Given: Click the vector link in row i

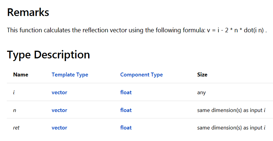Looking at the screenshot, I should (59, 93).
